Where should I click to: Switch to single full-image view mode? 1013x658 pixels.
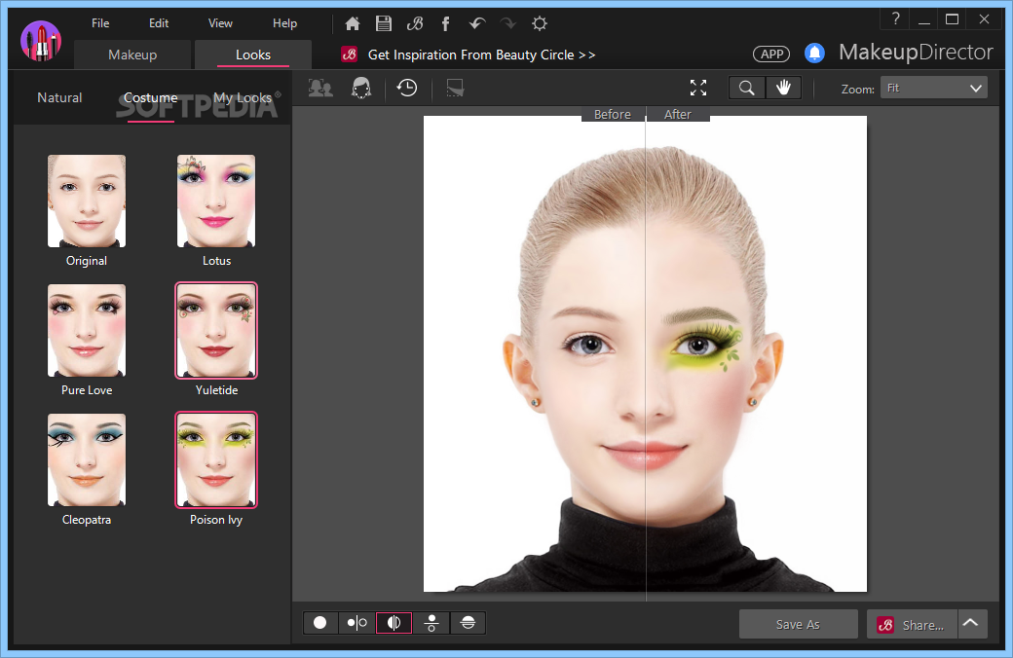tap(320, 623)
